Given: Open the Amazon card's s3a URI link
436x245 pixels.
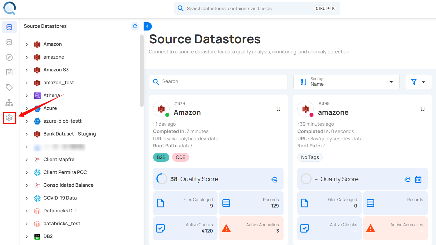Looking at the screenshot, I should pos(191,139).
